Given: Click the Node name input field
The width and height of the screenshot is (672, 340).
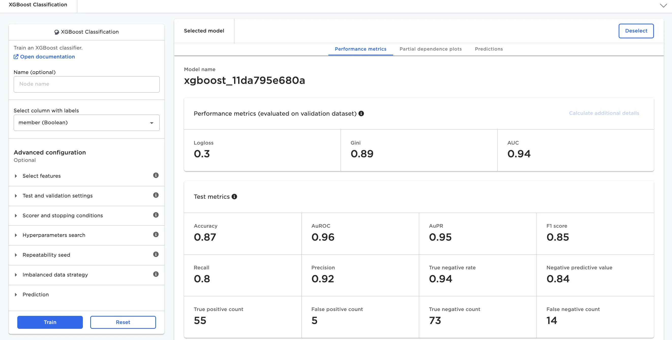Looking at the screenshot, I should point(86,84).
